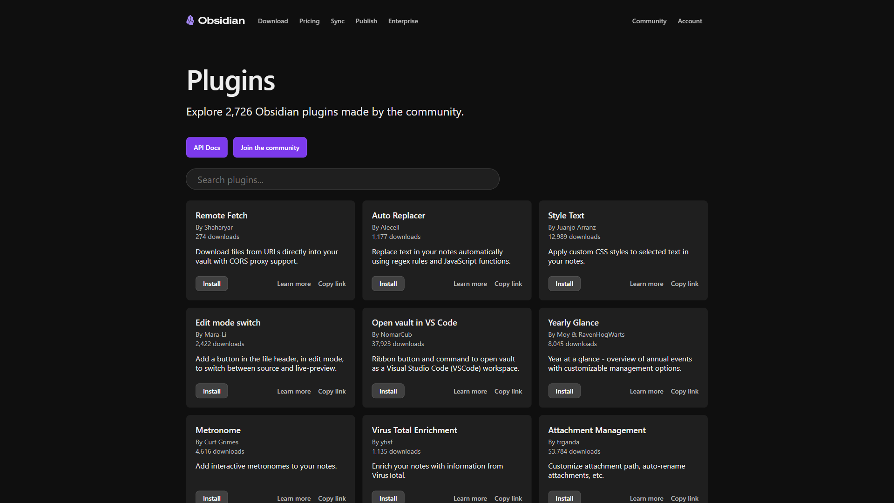The image size is (894, 503).
Task: Open the Account page link
Action: [690, 21]
